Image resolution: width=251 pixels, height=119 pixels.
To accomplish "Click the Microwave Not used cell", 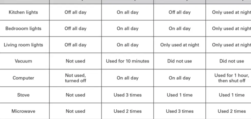I will pyautogui.click(x=75, y=111).
